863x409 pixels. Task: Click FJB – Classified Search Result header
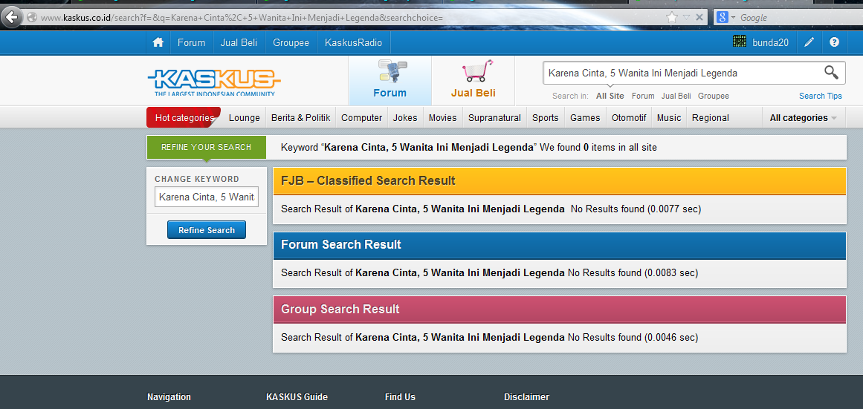coord(559,181)
